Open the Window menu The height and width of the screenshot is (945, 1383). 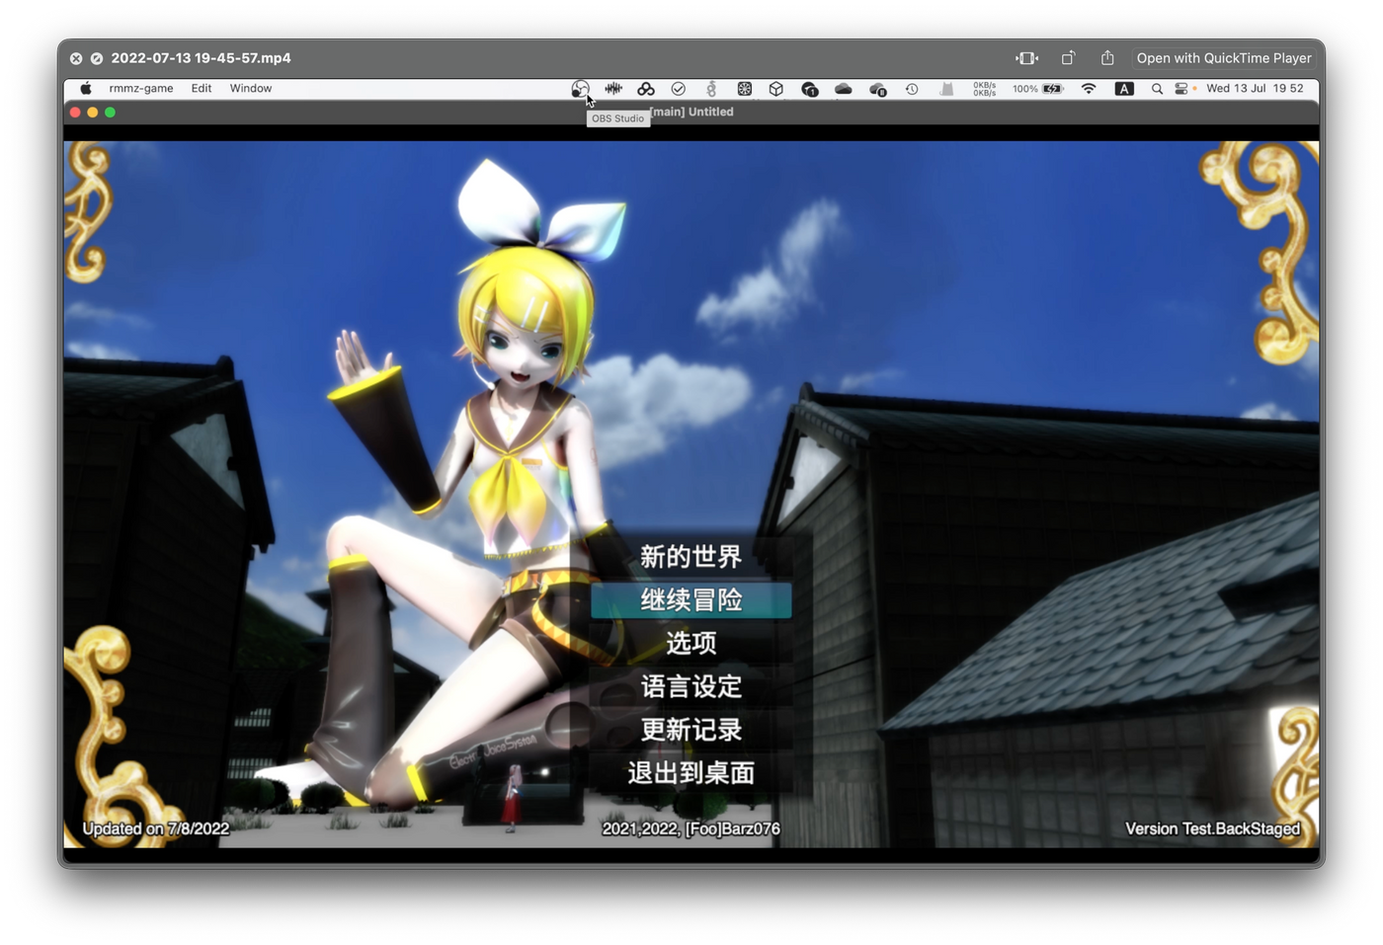click(251, 89)
